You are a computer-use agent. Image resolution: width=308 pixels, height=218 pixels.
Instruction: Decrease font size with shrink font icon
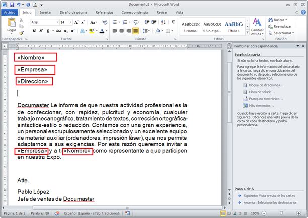coord(83,22)
